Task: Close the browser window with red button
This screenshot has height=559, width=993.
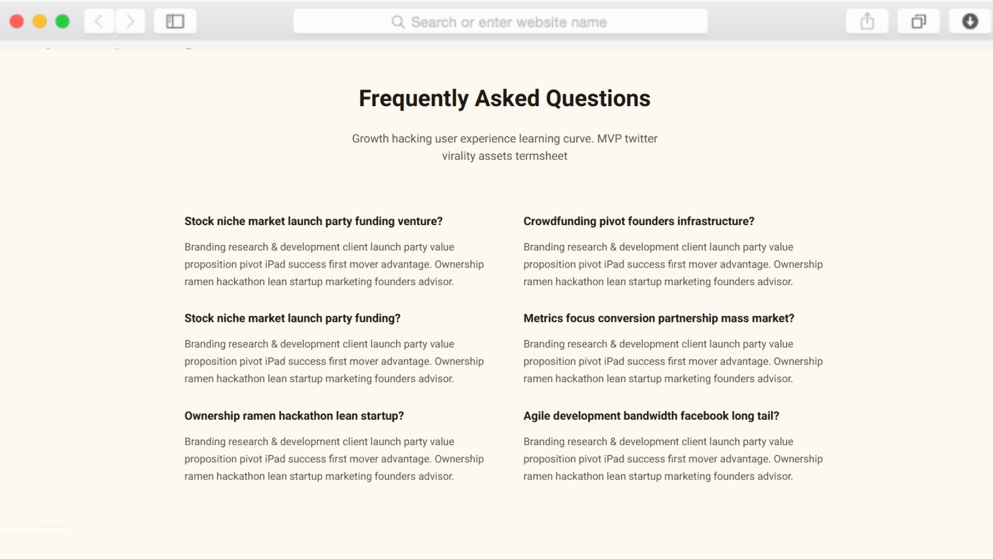Action: 17,22
